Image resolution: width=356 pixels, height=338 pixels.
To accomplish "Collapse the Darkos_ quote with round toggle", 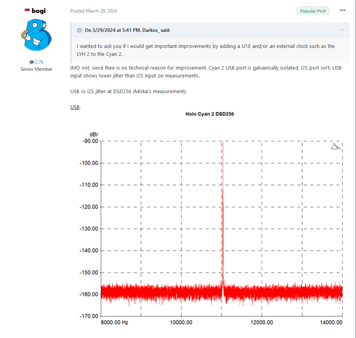I will point(79,30).
